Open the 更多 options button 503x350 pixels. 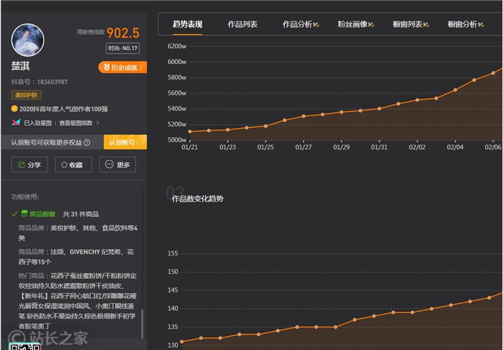(x=118, y=165)
